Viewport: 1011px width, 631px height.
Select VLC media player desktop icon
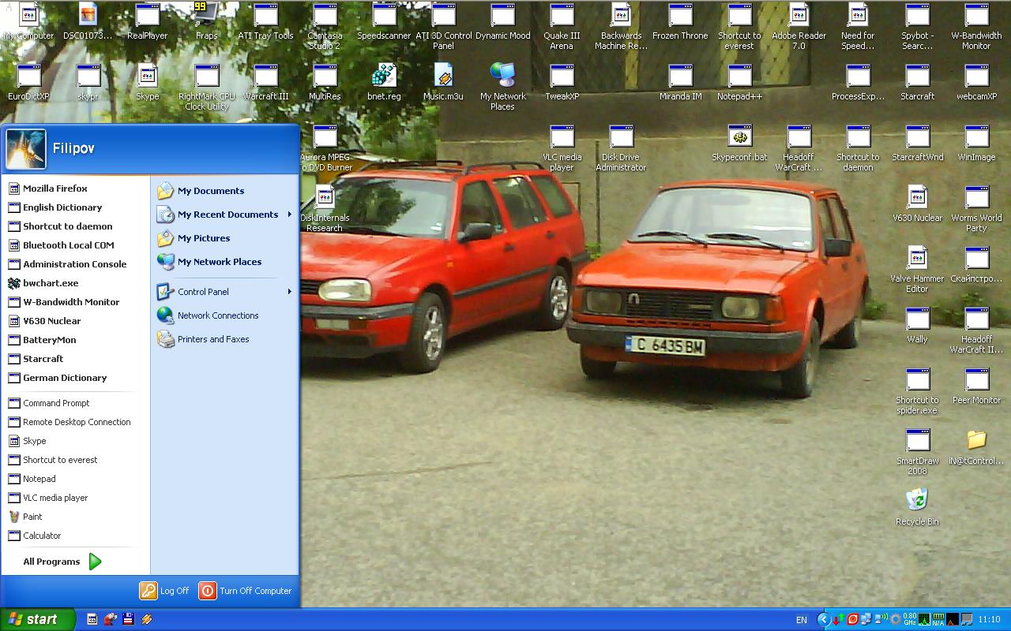tap(562, 148)
